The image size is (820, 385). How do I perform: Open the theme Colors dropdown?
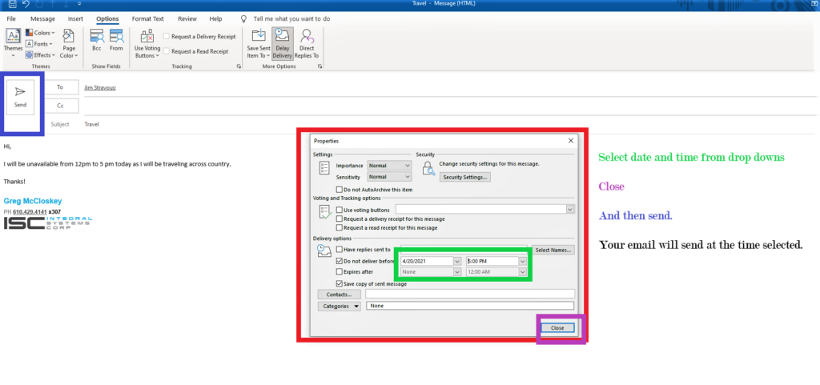coord(40,33)
